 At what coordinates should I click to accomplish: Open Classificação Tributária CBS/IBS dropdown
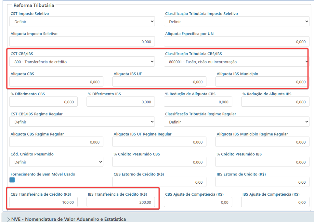pyautogui.click(x=236, y=62)
